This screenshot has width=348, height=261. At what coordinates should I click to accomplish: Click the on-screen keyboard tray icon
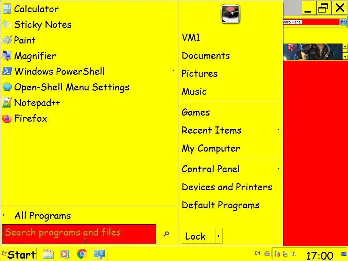[267, 254]
